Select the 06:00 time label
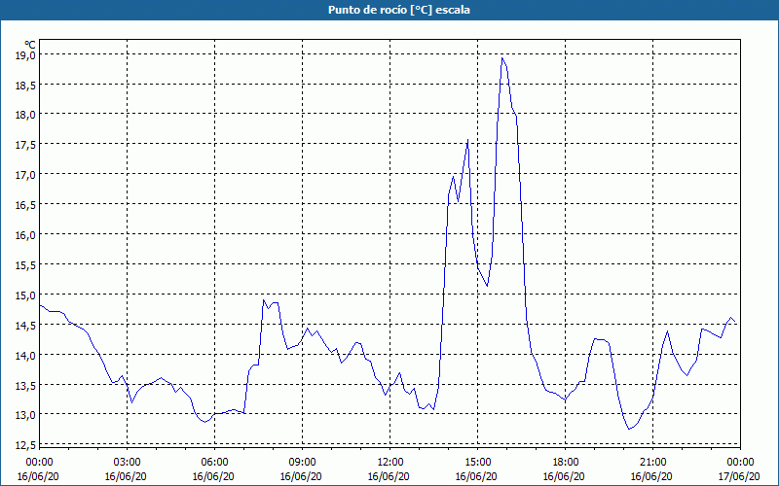 (214, 463)
